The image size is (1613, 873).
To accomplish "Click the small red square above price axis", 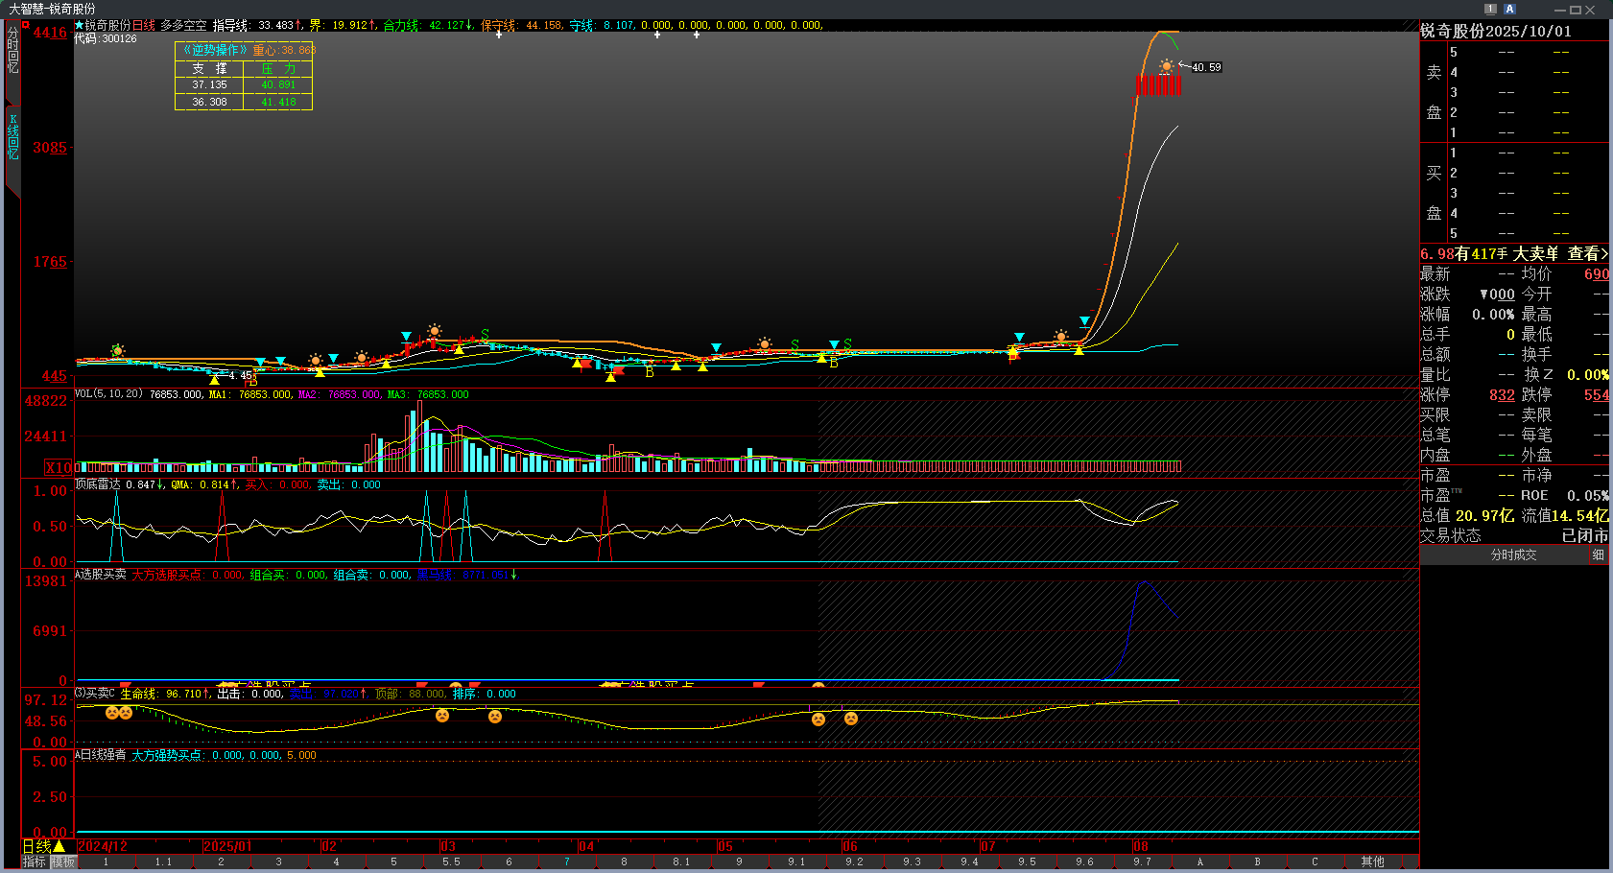I will pyautogui.click(x=26, y=24).
